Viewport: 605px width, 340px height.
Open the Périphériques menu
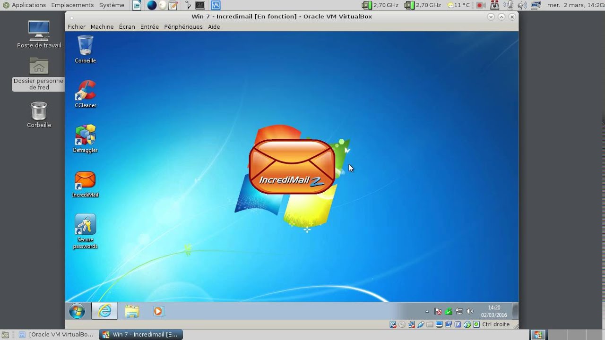[183, 27]
